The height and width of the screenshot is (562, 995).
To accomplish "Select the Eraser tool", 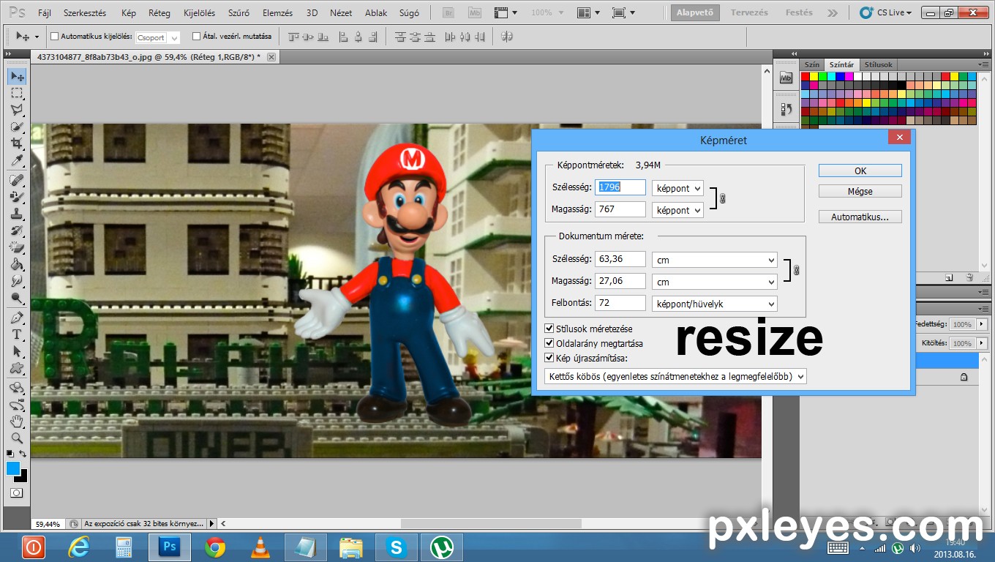I will click(x=17, y=247).
